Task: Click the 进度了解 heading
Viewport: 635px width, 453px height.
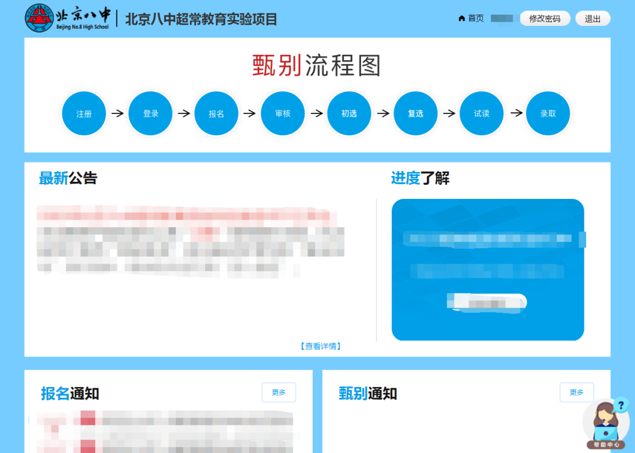Action: click(420, 178)
